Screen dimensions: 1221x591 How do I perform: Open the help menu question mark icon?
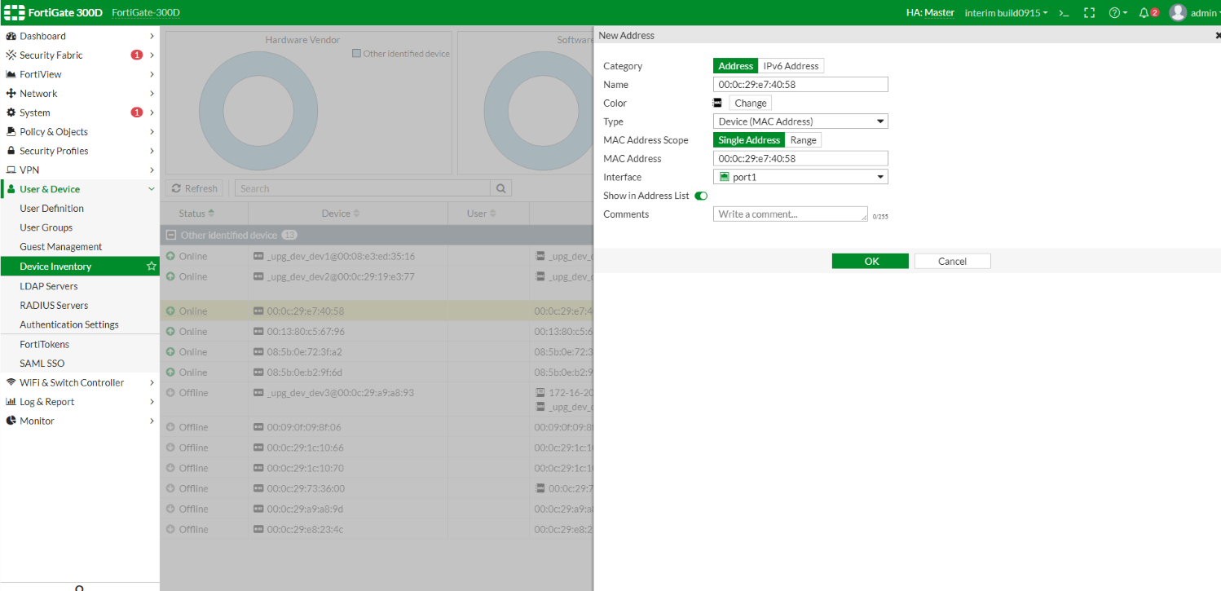(1116, 12)
